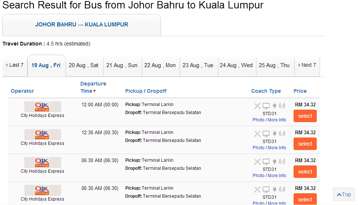Select the 12:30 AM bus

point(305,144)
